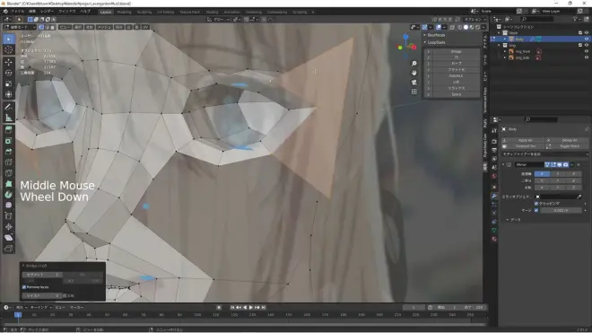Select the Bevel tool

(9, 152)
